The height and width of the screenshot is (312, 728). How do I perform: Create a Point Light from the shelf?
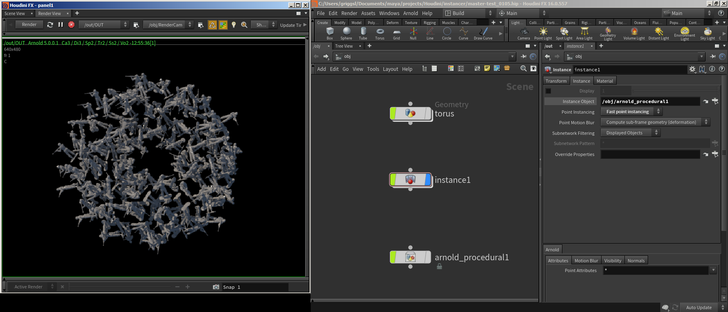543,33
